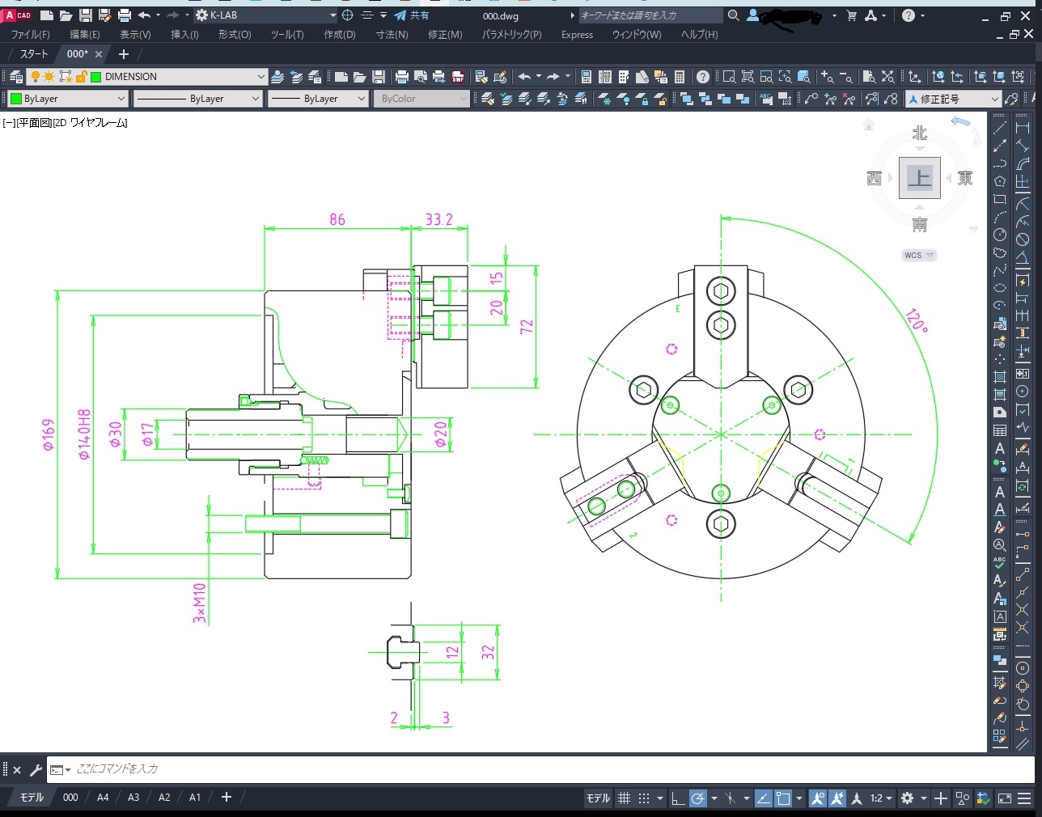Select the Circle draw tool
Screen dimensions: 1042x817
point(1000,235)
